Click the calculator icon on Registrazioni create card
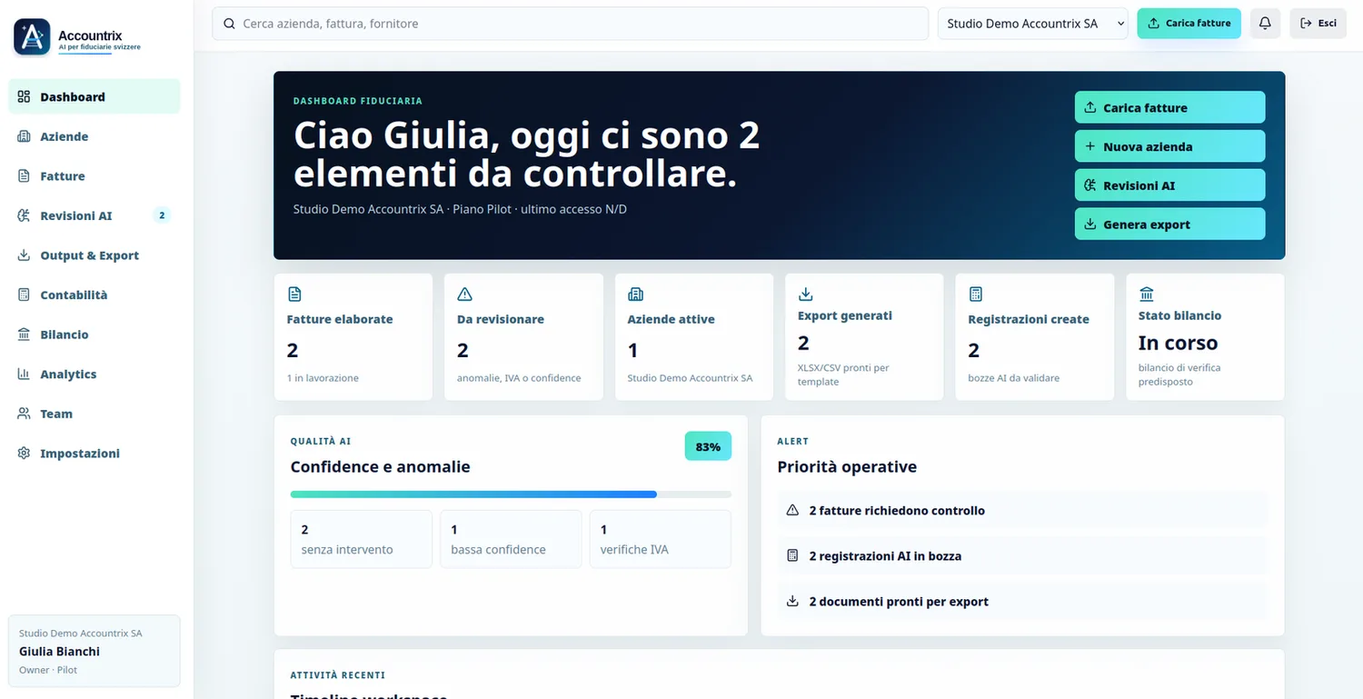The height and width of the screenshot is (699, 1363). tap(976, 295)
